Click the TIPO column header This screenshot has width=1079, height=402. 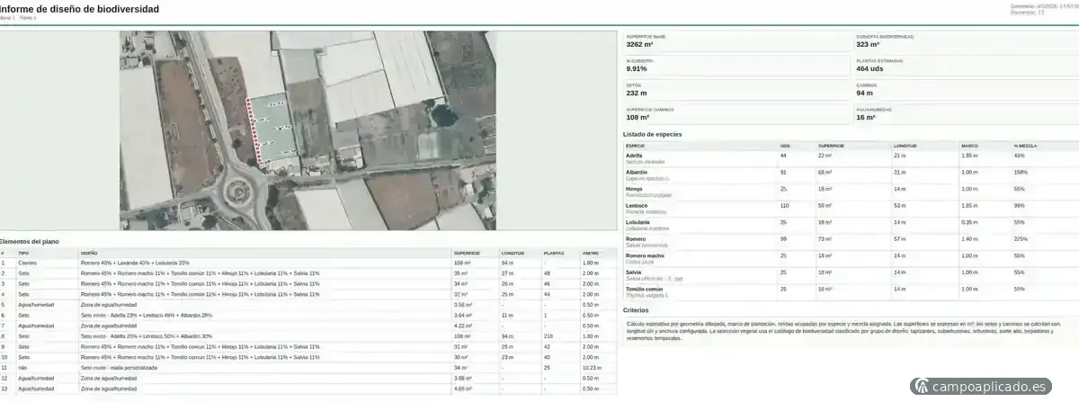(x=23, y=254)
